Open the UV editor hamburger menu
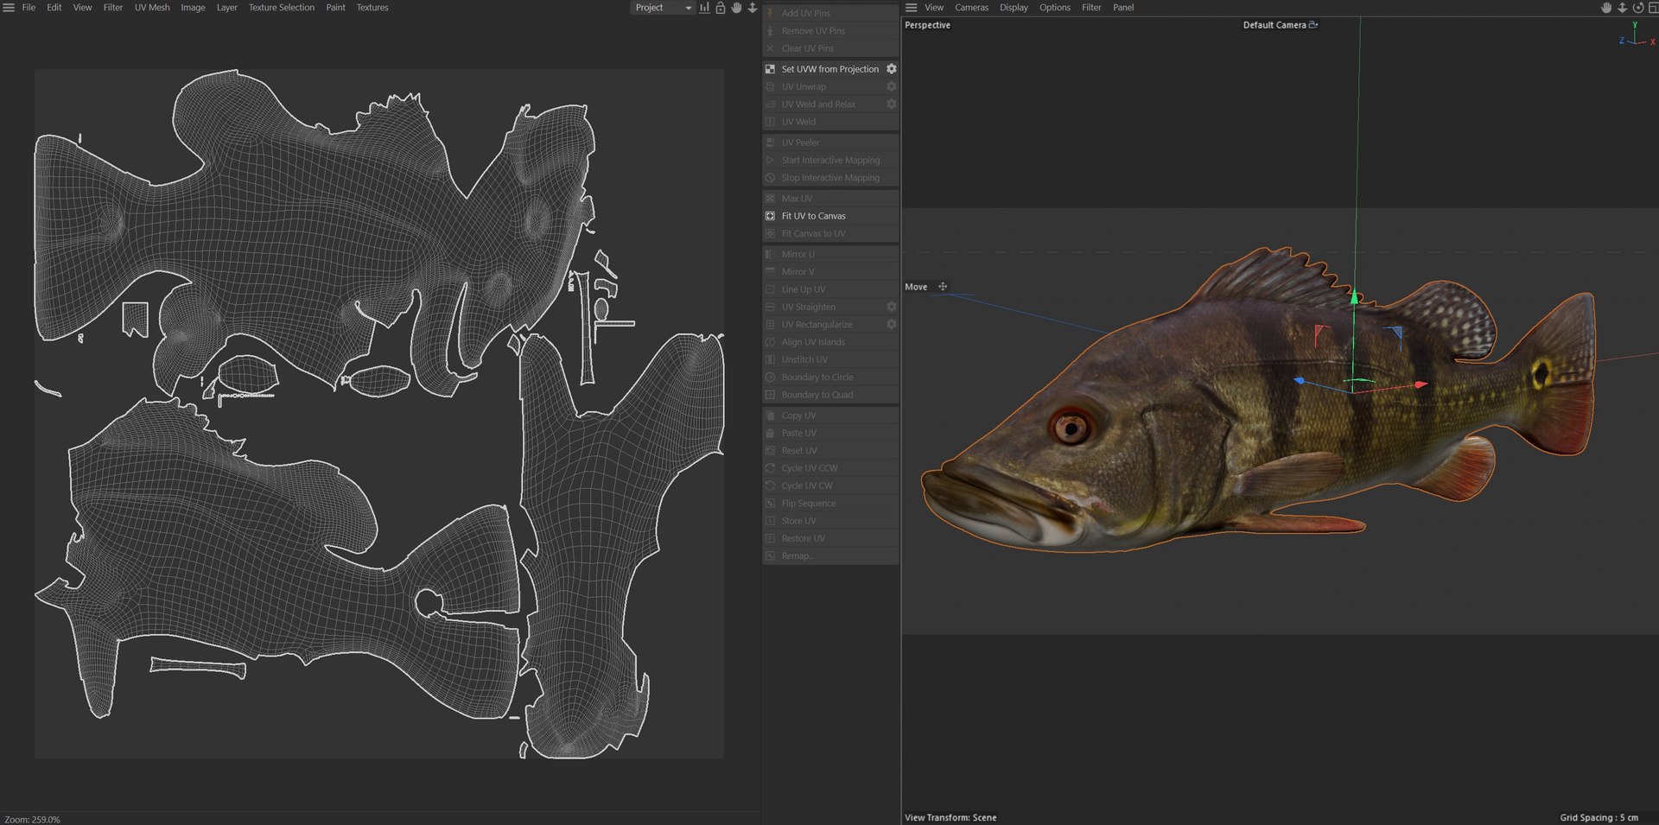This screenshot has width=1659, height=825. click(x=9, y=8)
